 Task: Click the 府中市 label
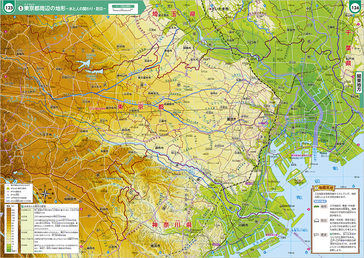(126, 130)
